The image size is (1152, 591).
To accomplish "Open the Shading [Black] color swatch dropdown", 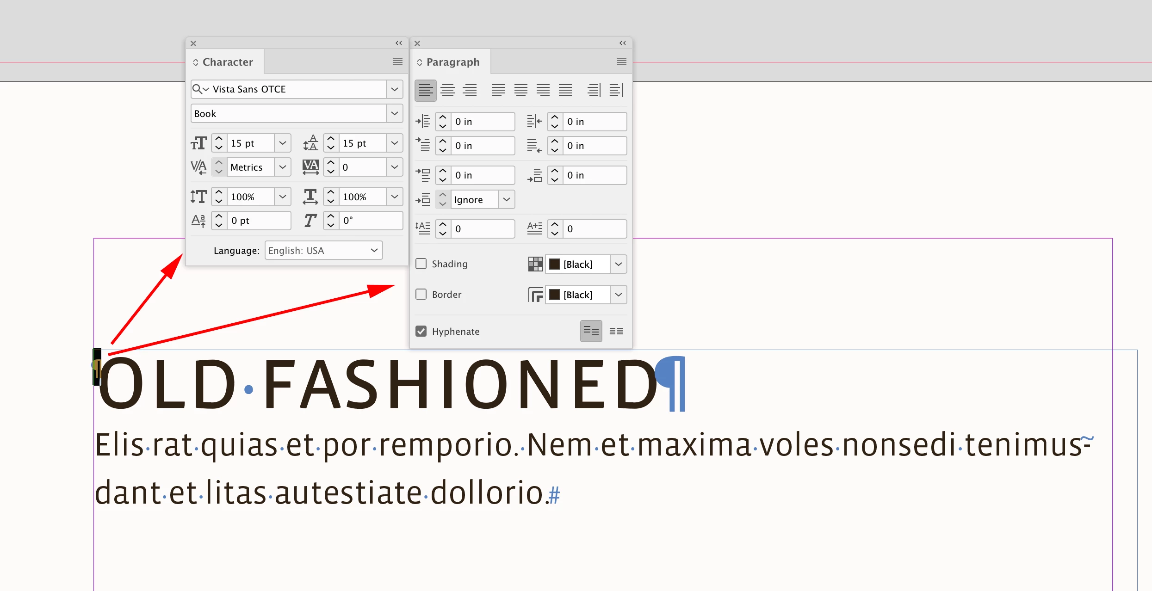I will coord(618,264).
